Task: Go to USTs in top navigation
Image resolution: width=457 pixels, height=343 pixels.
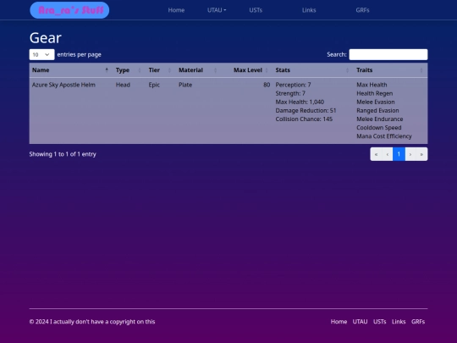Action: [256, 10]
